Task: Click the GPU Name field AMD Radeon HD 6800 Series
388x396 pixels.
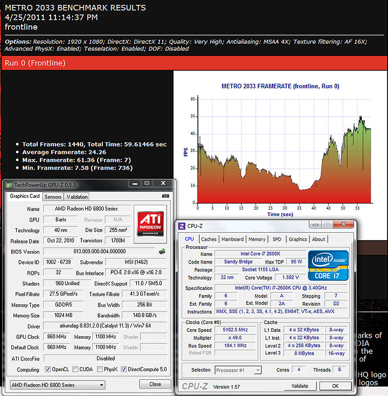Action: pyautogui.click(x=87, y=209)
